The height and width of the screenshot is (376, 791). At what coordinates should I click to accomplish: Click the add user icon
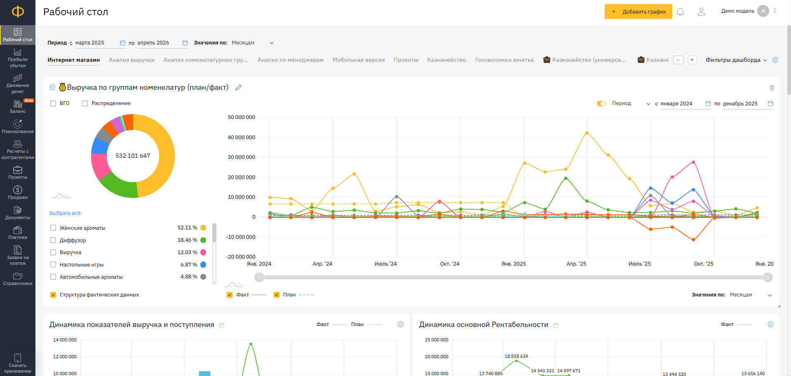(702, 12)
